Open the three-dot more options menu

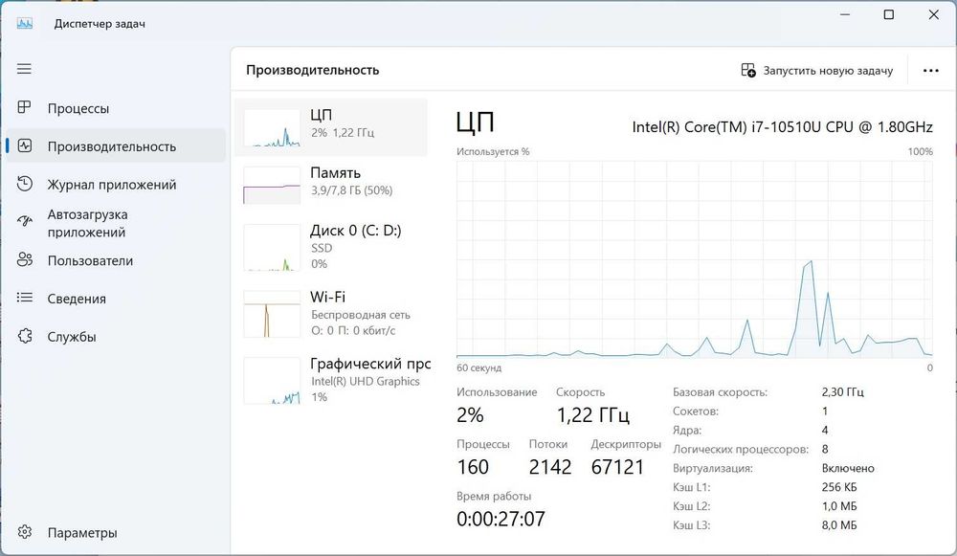point(931,71)
